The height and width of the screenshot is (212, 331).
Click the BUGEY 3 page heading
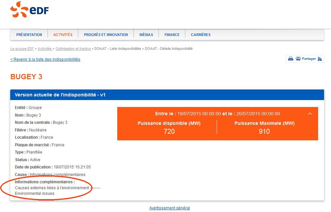[x=26, y=77]
